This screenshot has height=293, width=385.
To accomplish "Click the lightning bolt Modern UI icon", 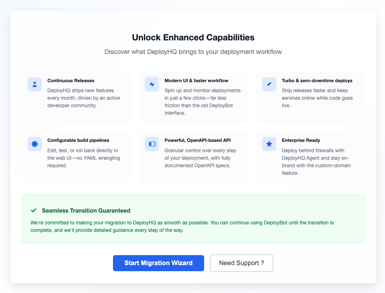I will tap(152, 84).
